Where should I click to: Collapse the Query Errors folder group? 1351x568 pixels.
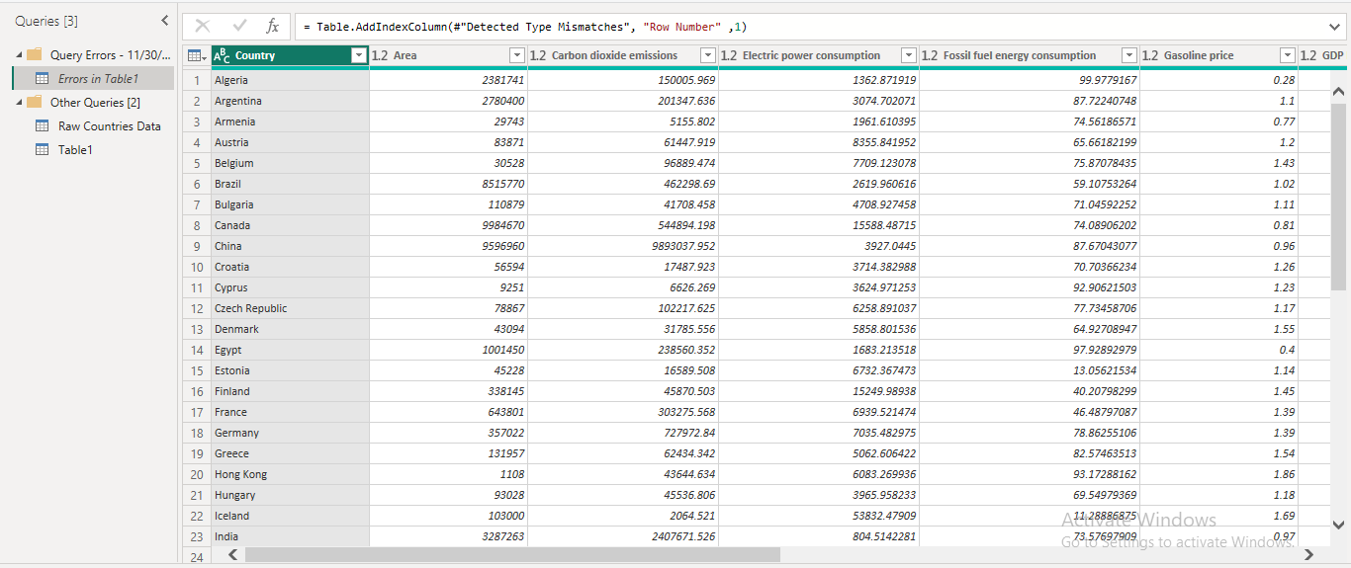(x=19, y=55)
